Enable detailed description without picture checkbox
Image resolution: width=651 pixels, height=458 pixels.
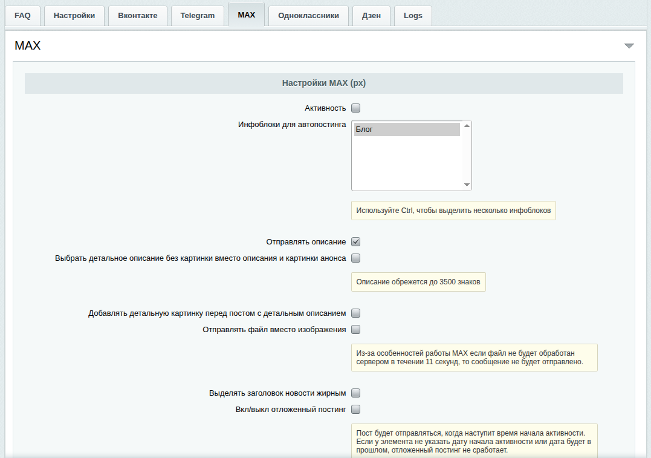coord(356,258)
